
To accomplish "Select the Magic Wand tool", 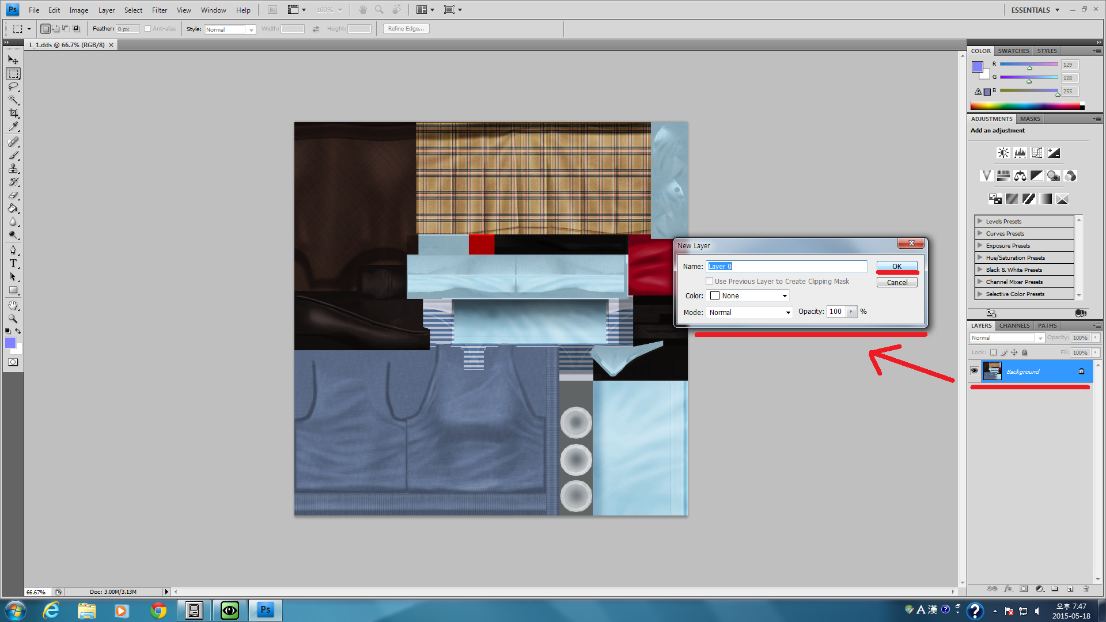I will (13, 100).
